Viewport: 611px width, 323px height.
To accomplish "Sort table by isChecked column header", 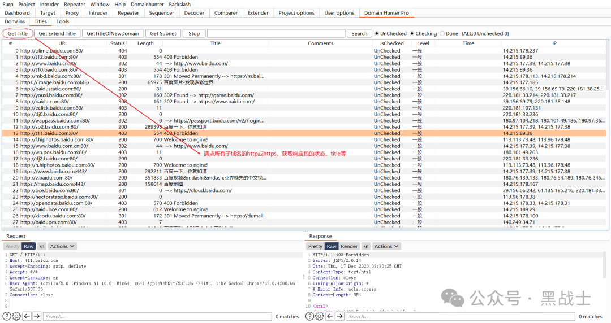I will 392,43.
